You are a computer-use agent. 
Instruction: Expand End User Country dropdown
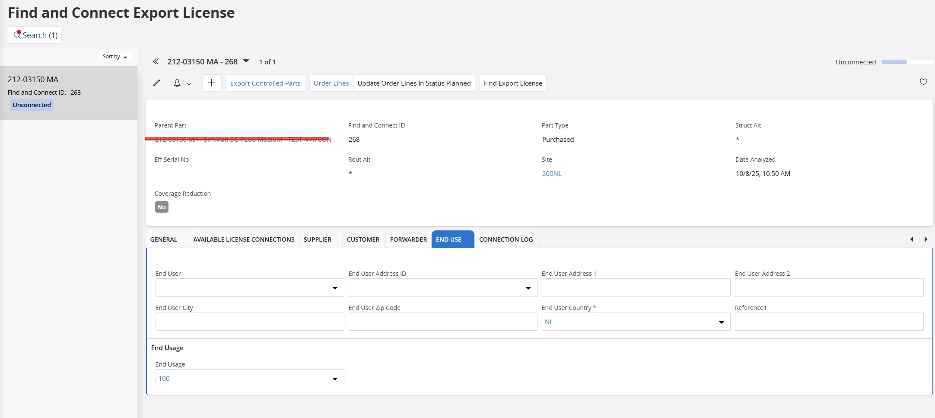tap(721, 322)
